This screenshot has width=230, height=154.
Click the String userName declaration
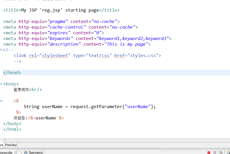point(43,107)
